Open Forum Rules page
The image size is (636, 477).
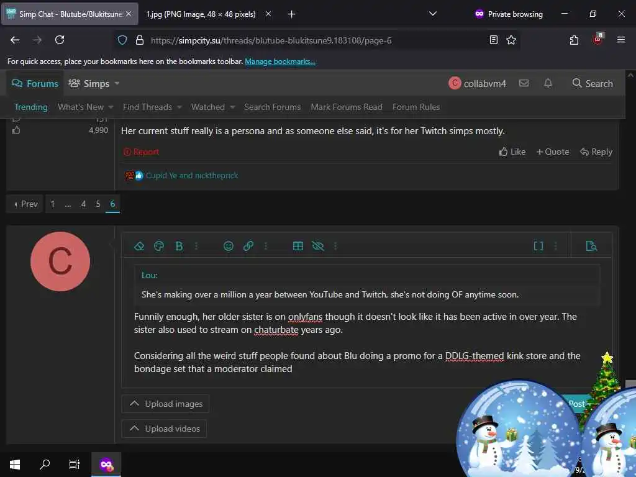tap(416, 107)
